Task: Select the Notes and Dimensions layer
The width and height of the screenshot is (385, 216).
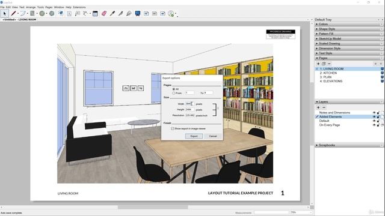Action: [x=334, y=113]
